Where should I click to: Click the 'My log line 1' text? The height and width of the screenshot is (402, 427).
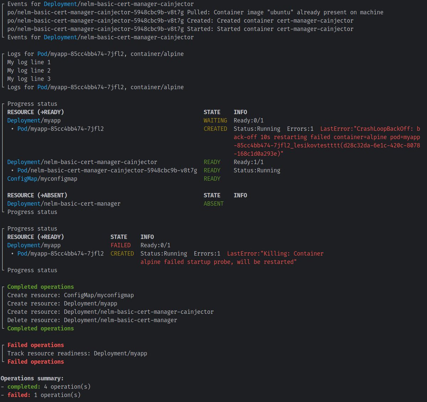(29, 62)
